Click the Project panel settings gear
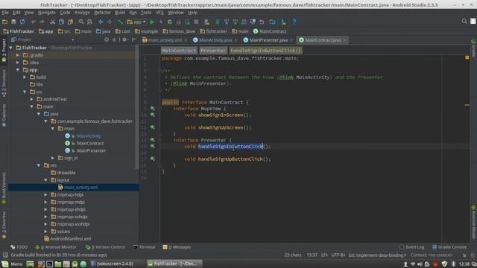 [124, 39]
